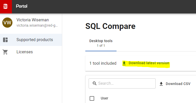This screenshot has height=103, width=196.
Task: Click Download latest version link
Action: click(146, 63)
